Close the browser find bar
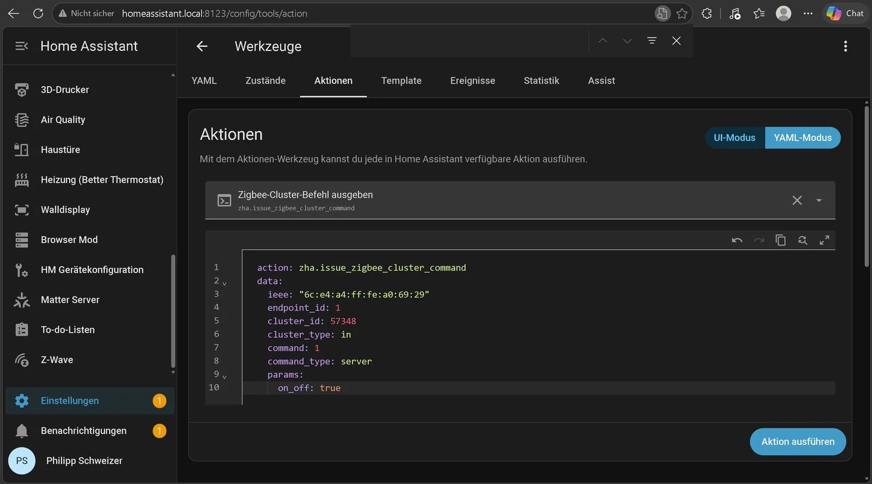 tap(676, 40)
